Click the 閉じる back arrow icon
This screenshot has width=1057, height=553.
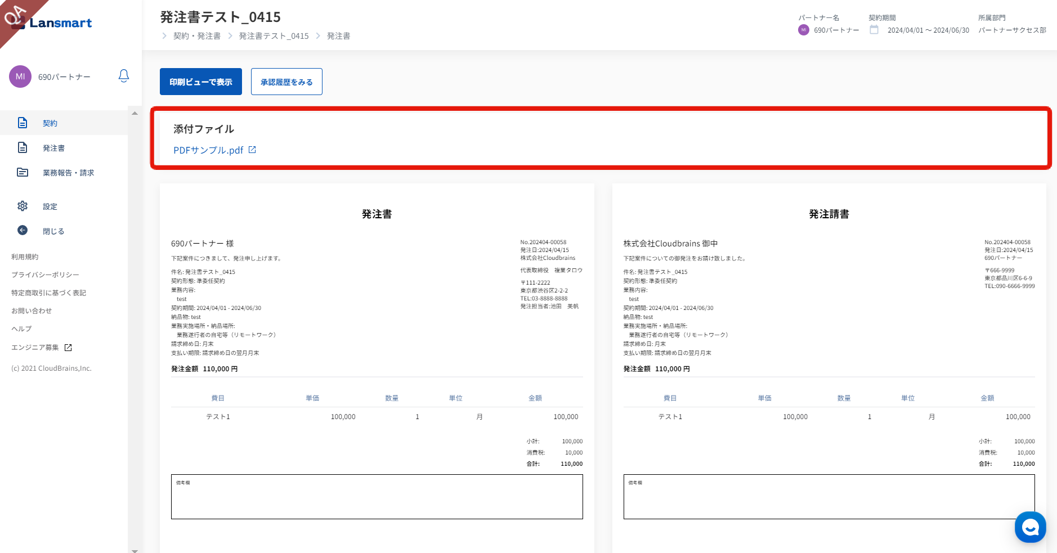(23, 230)
